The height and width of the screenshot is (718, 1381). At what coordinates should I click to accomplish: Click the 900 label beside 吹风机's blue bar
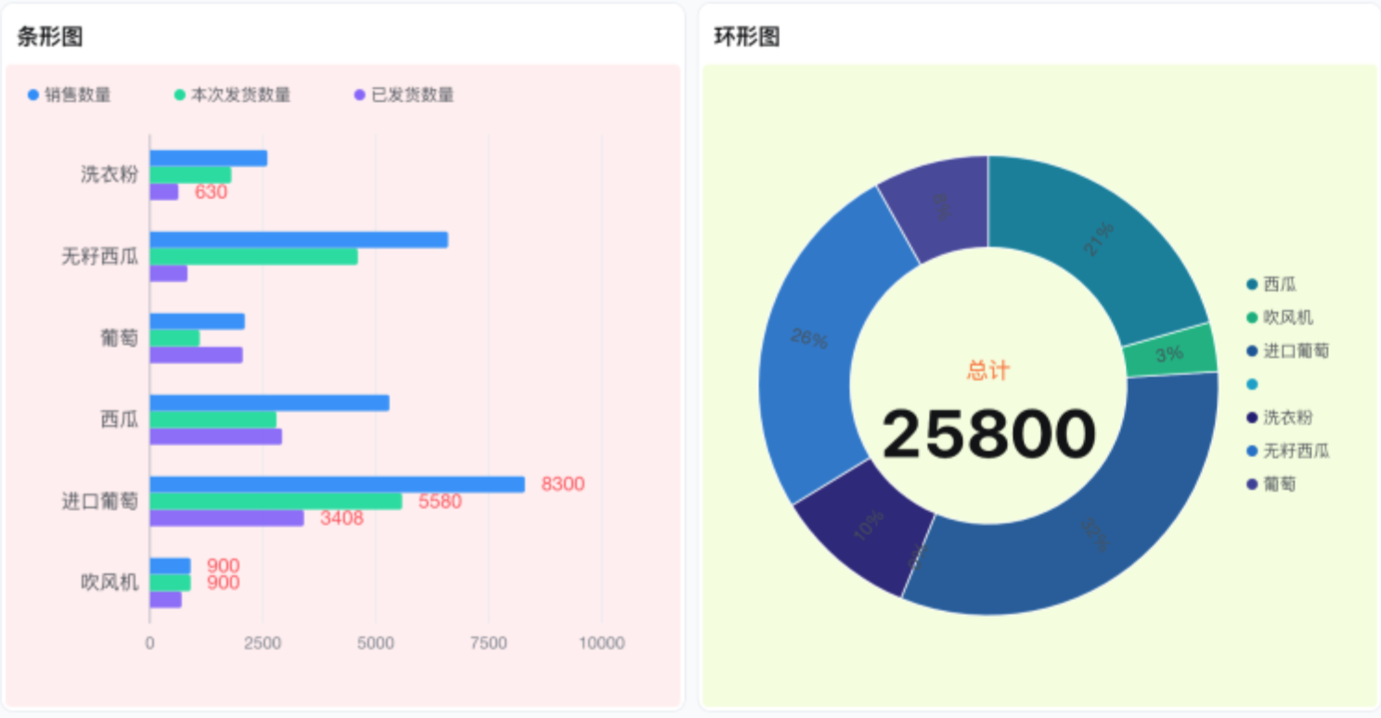223,566
